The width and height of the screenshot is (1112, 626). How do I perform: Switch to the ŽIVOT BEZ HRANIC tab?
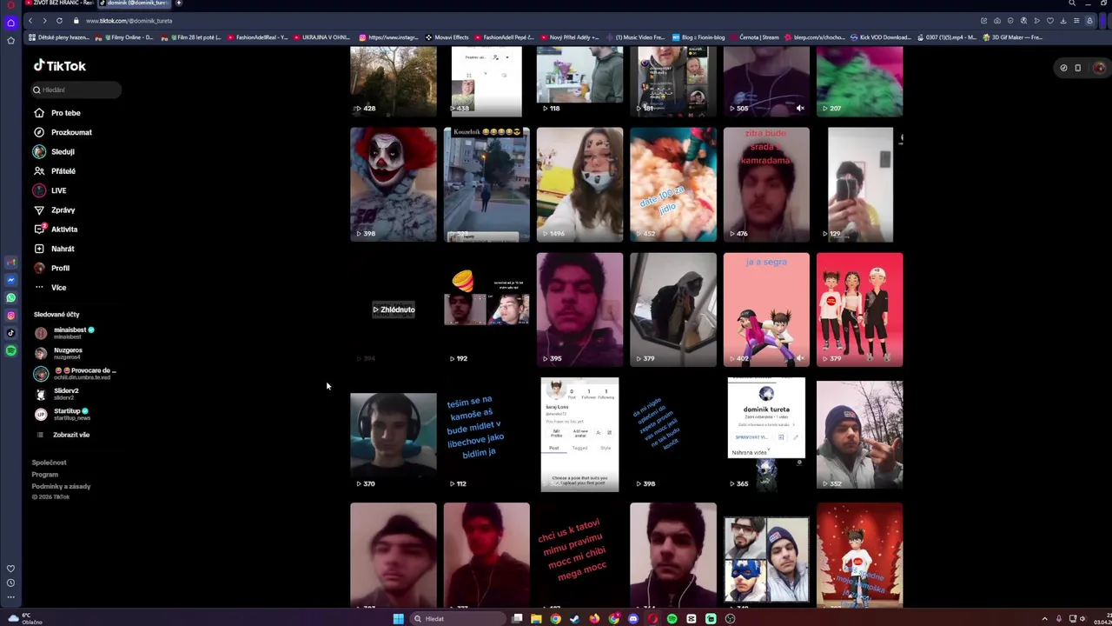59,3
